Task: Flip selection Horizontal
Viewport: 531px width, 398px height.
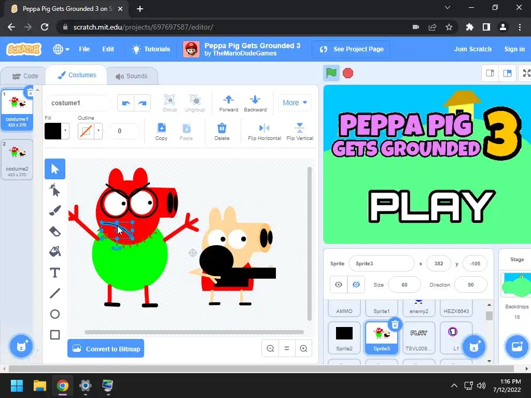Action: [264, 132]
